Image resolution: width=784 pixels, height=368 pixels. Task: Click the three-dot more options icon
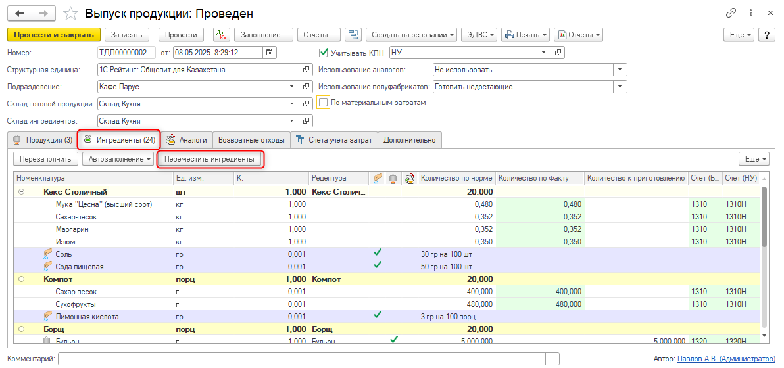[750, 13]
